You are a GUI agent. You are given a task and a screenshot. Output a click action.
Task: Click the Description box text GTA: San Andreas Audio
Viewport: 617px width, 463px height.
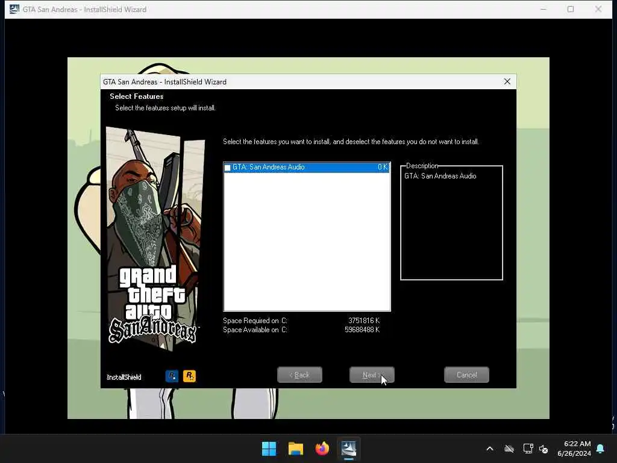[x=440, y=176]
